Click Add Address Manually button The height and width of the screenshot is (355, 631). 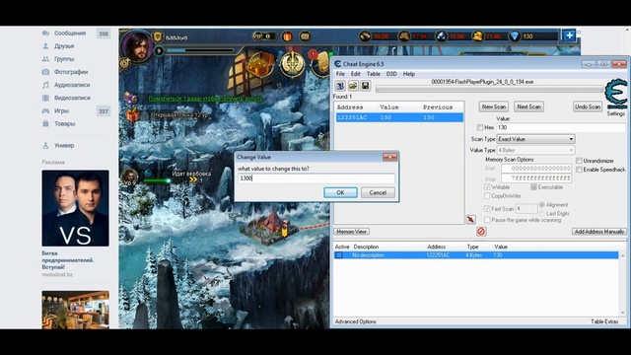point(599,232)
